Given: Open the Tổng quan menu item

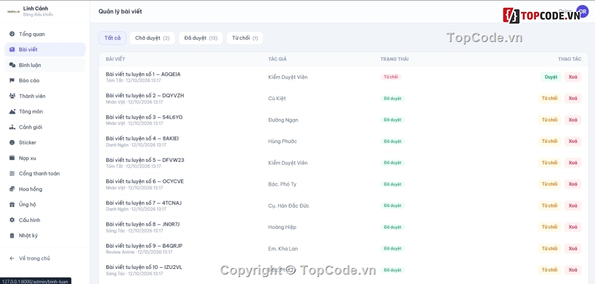Looking at the screenshot, I should 44,34.
